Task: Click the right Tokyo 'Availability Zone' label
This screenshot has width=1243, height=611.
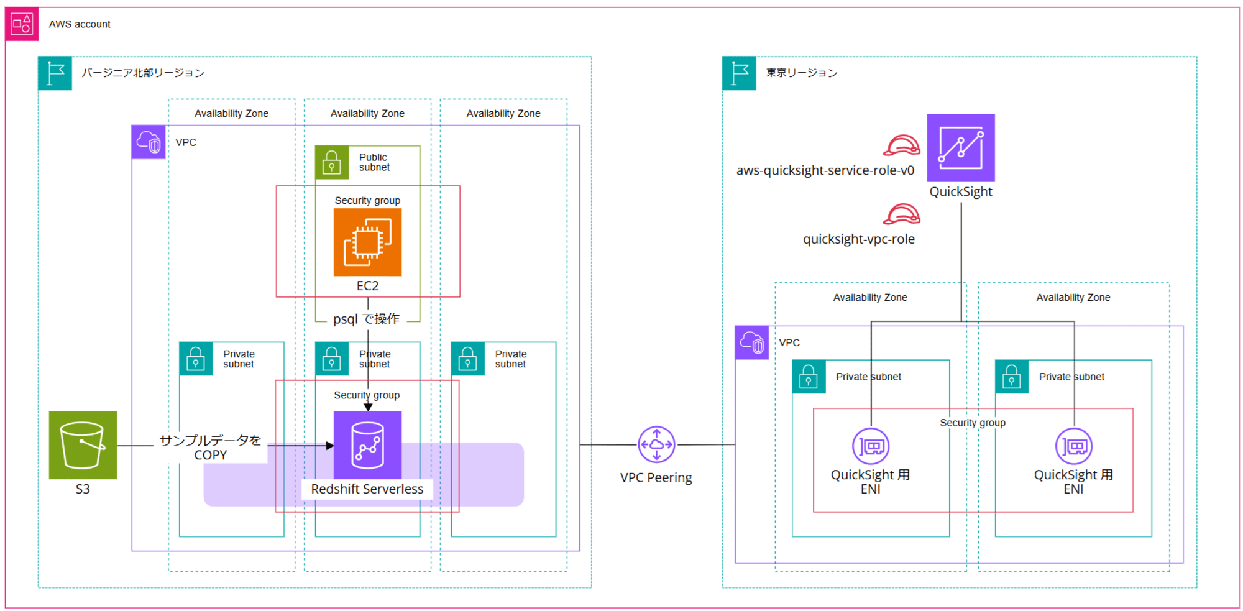Action: tap(1073, 298)
